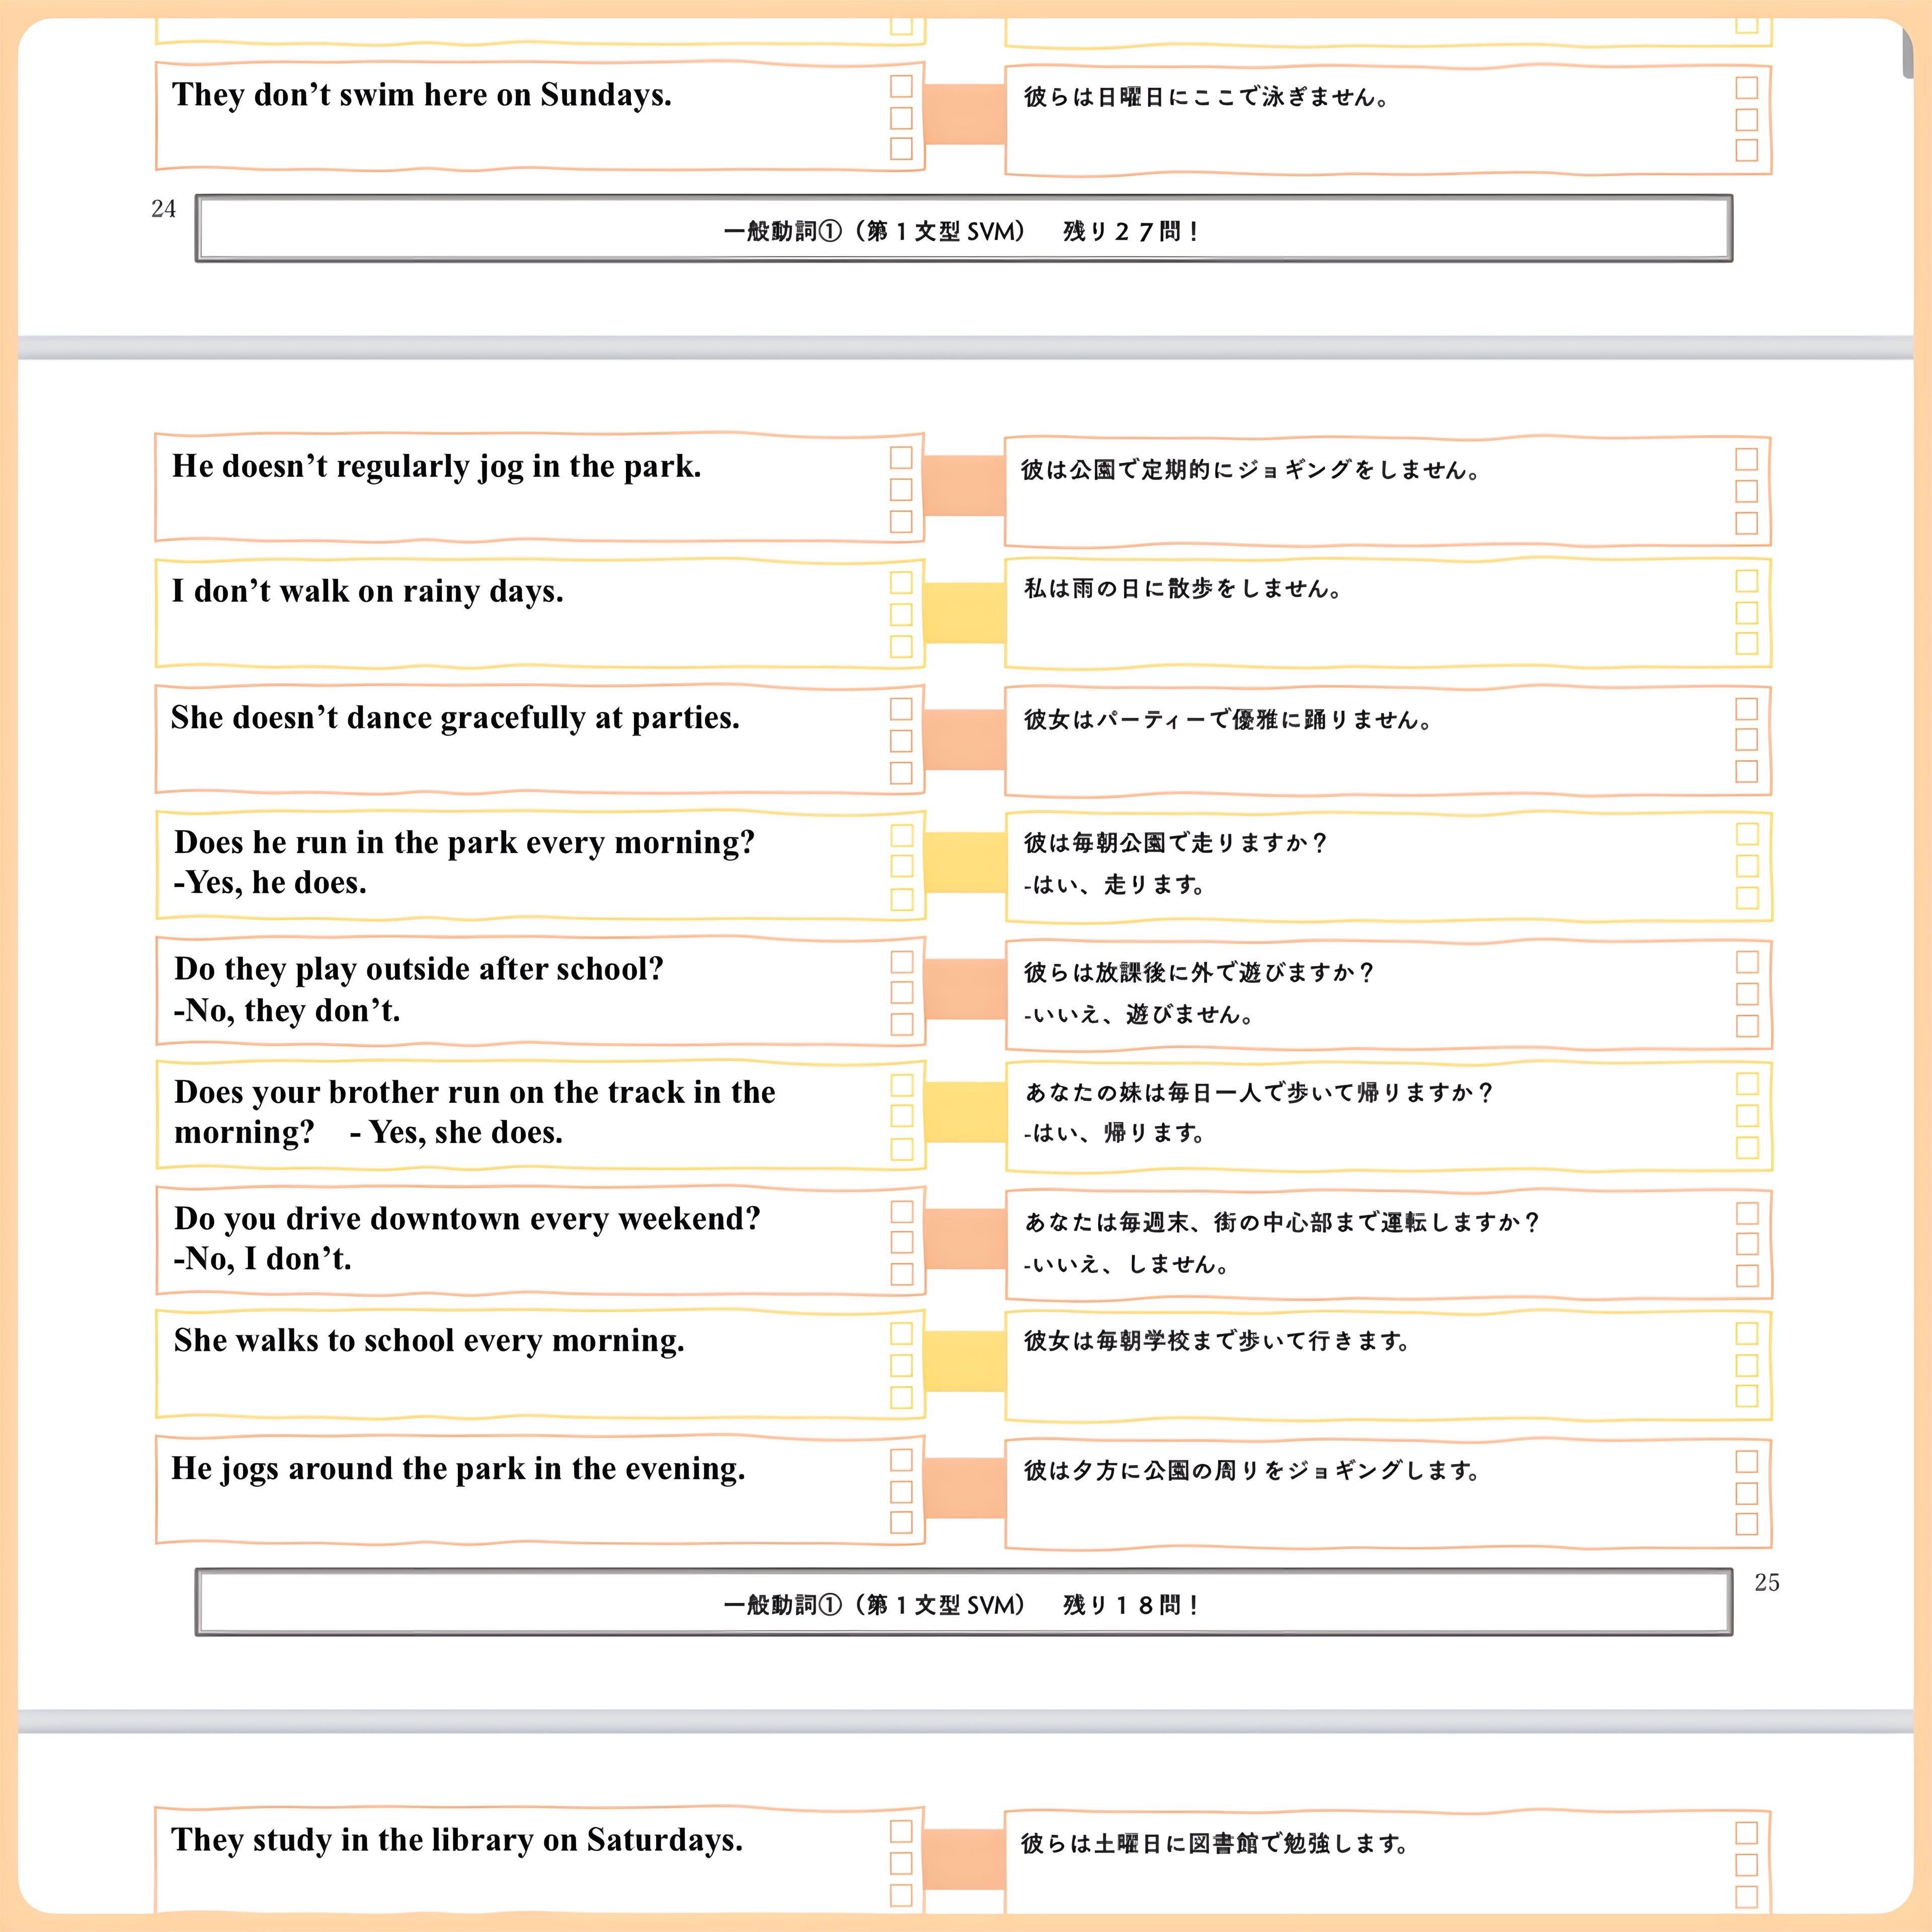
Task: Check middle box beside 'They don't swim here on Sundays.'
Action: coord(901,118)
